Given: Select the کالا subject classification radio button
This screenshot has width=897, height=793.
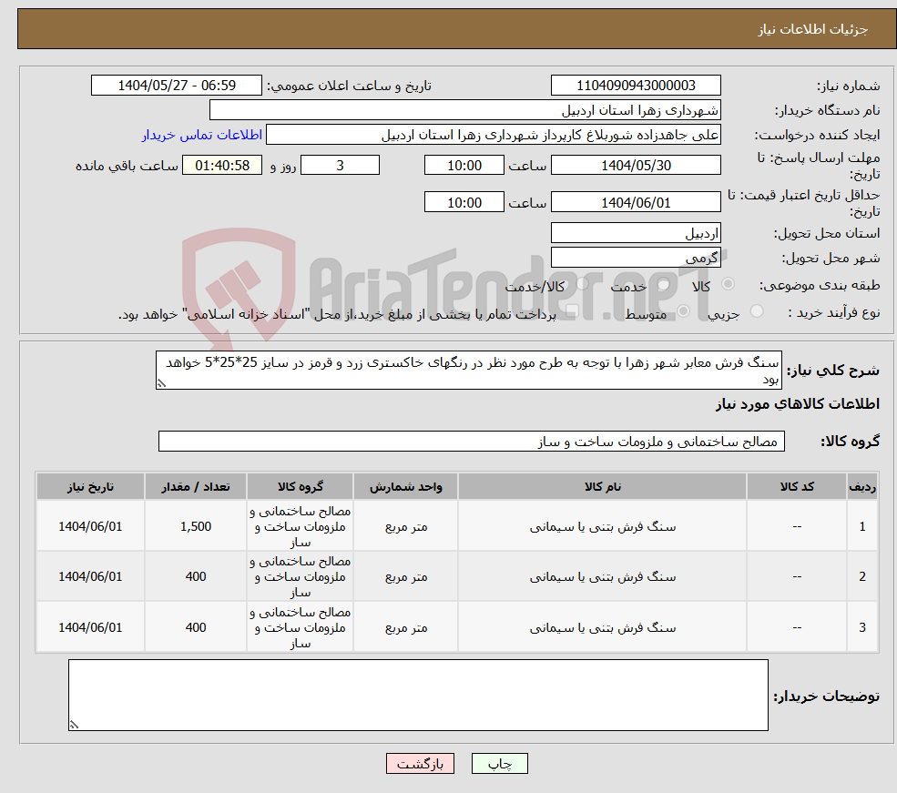Looking at the screenshot, I should 727,284.
